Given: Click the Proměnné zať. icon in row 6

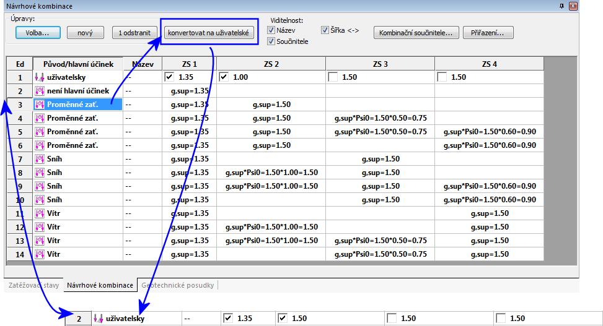Looking at the screenshot, I should pyautogui.click(x=40, y=145).
